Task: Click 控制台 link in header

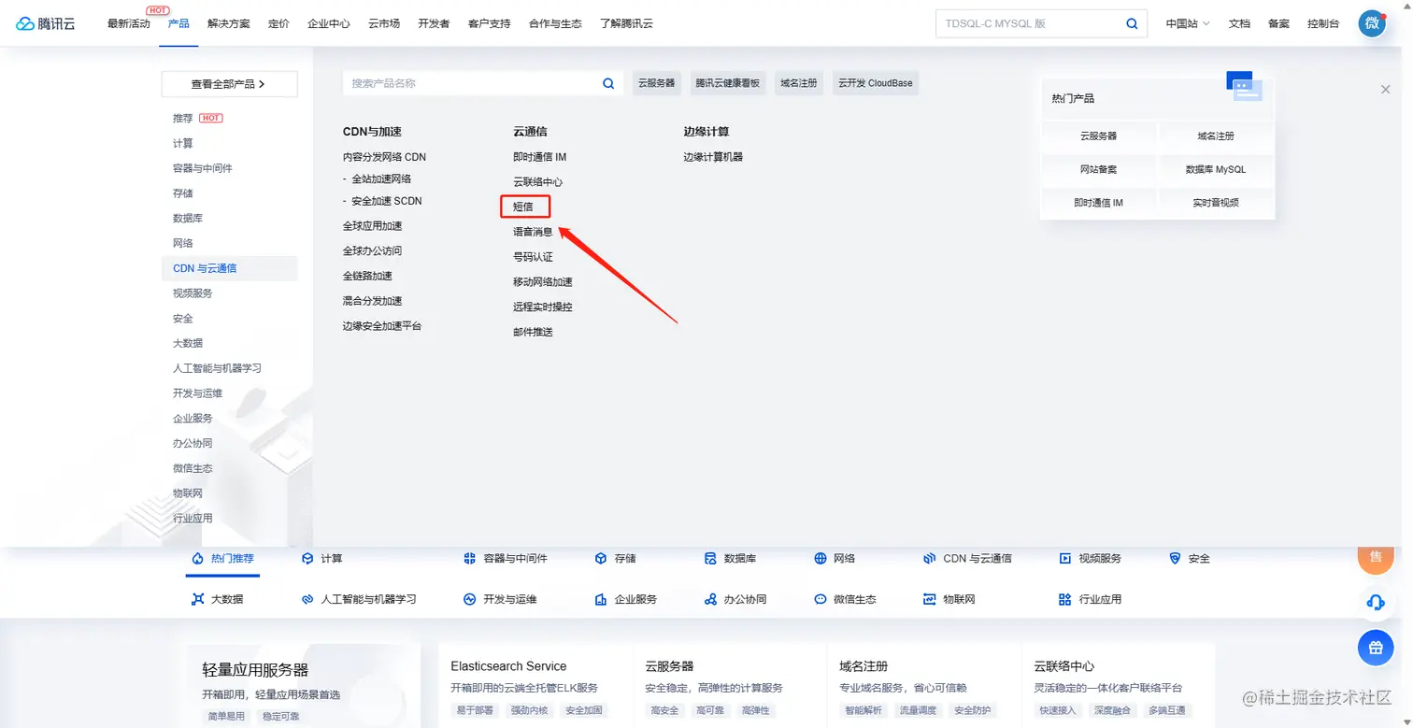Action: pyautogui.click(x=1323, y=23)
